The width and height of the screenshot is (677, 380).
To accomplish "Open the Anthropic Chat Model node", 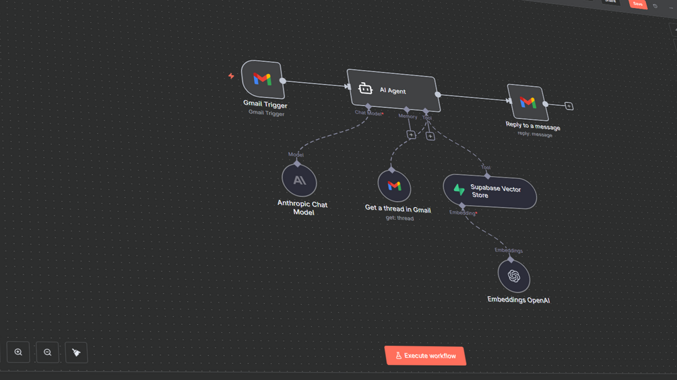I will click(299, 180).
